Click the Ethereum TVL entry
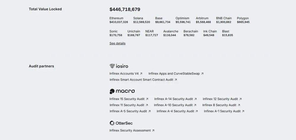Screen dimensions: 296x140 [119, 20]
